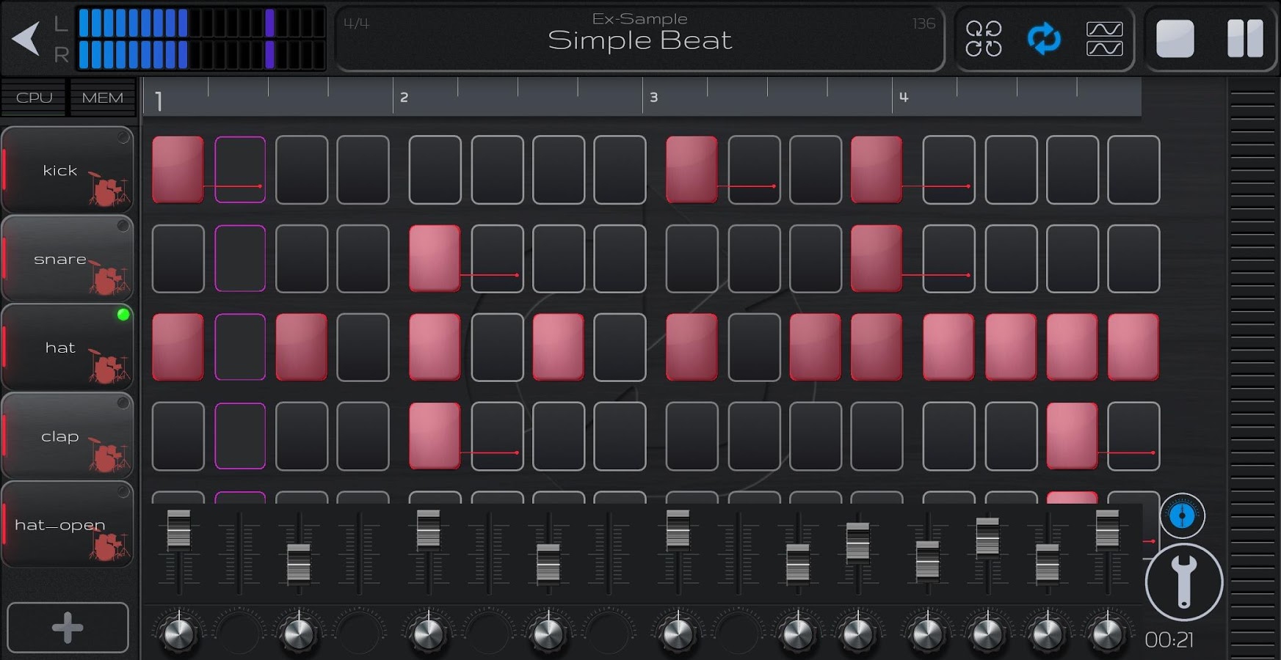The image size is (1281, 660).
Task: Toggle the kick track indicator light
Action: (123, 137)
